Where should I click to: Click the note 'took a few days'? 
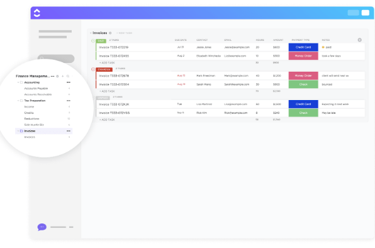click(x=331, y=56)
